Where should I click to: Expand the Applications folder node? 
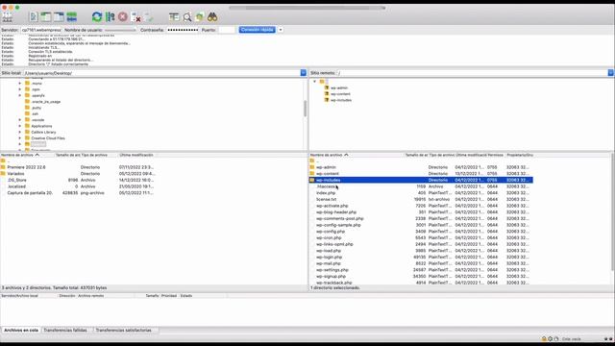click(x=20, y=126)
